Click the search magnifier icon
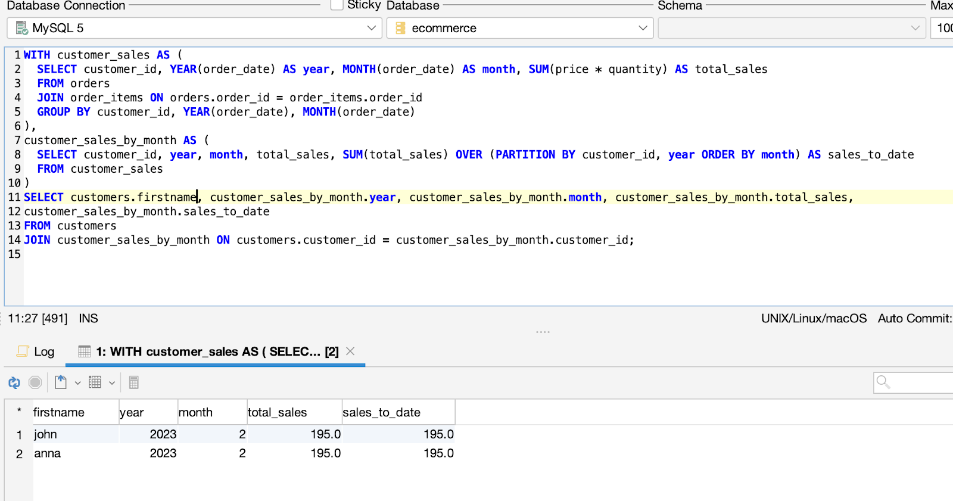Viewport: 953px width, 501px height. pos(883,382)
